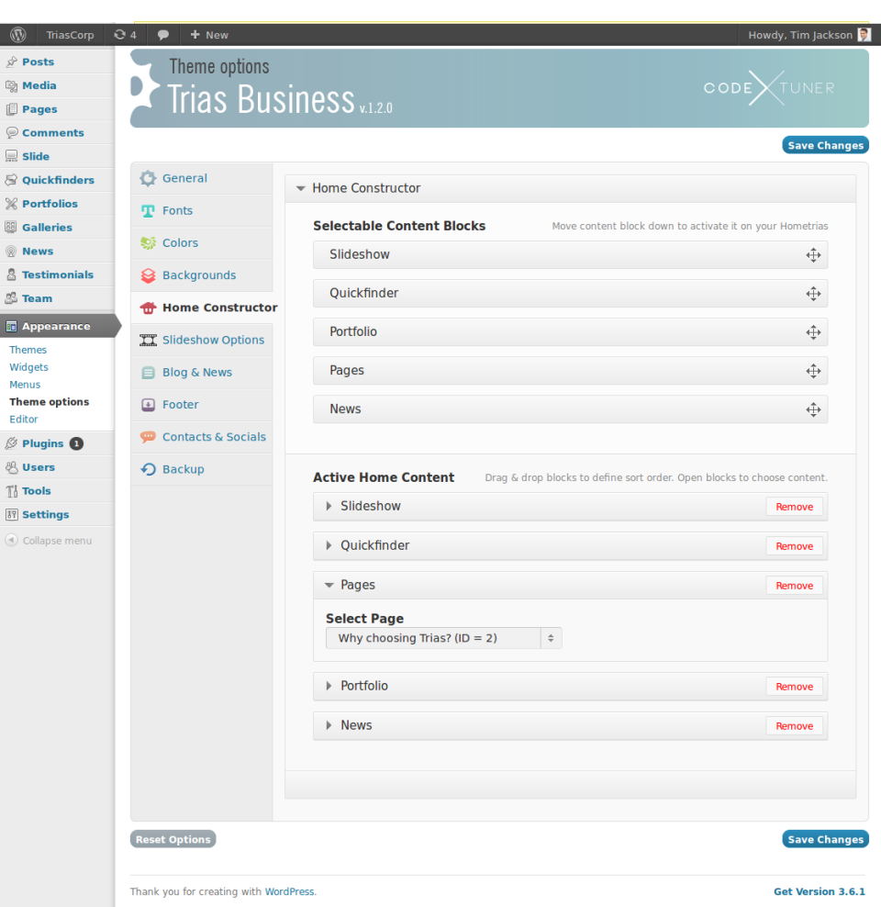This screenshot has width=881, height=907.
Task: Open the Widgets submenu item
Action: (28, 367)
